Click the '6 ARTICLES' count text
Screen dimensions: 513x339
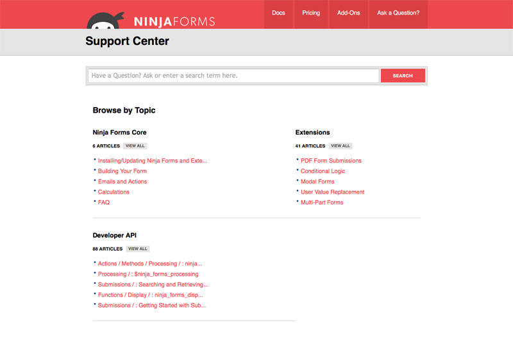[x=106, y=146]
